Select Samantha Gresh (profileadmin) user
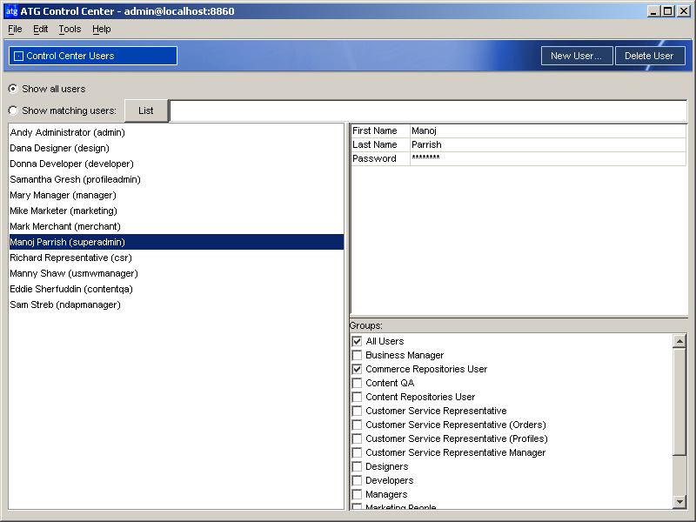Screen dimensions: 696x522 (177, 179)
